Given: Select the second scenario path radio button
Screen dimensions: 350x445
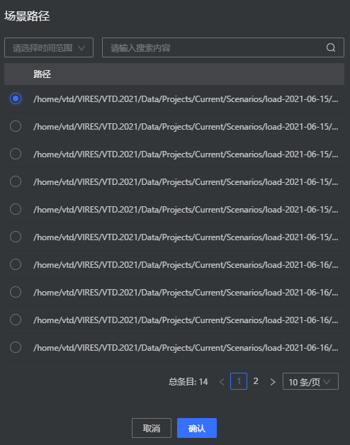Looking at the screenshot, I should pyautogui.click(x=16, y=126).
